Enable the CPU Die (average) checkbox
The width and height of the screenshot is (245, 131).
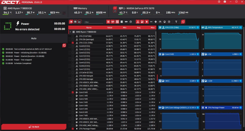point(73,39)
